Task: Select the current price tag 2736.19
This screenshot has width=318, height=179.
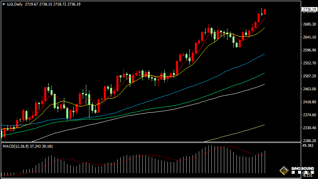Action: click(x=309, y=9)
